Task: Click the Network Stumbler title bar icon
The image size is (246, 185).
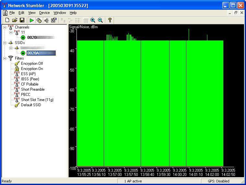Action: click(x=5, y=6)
